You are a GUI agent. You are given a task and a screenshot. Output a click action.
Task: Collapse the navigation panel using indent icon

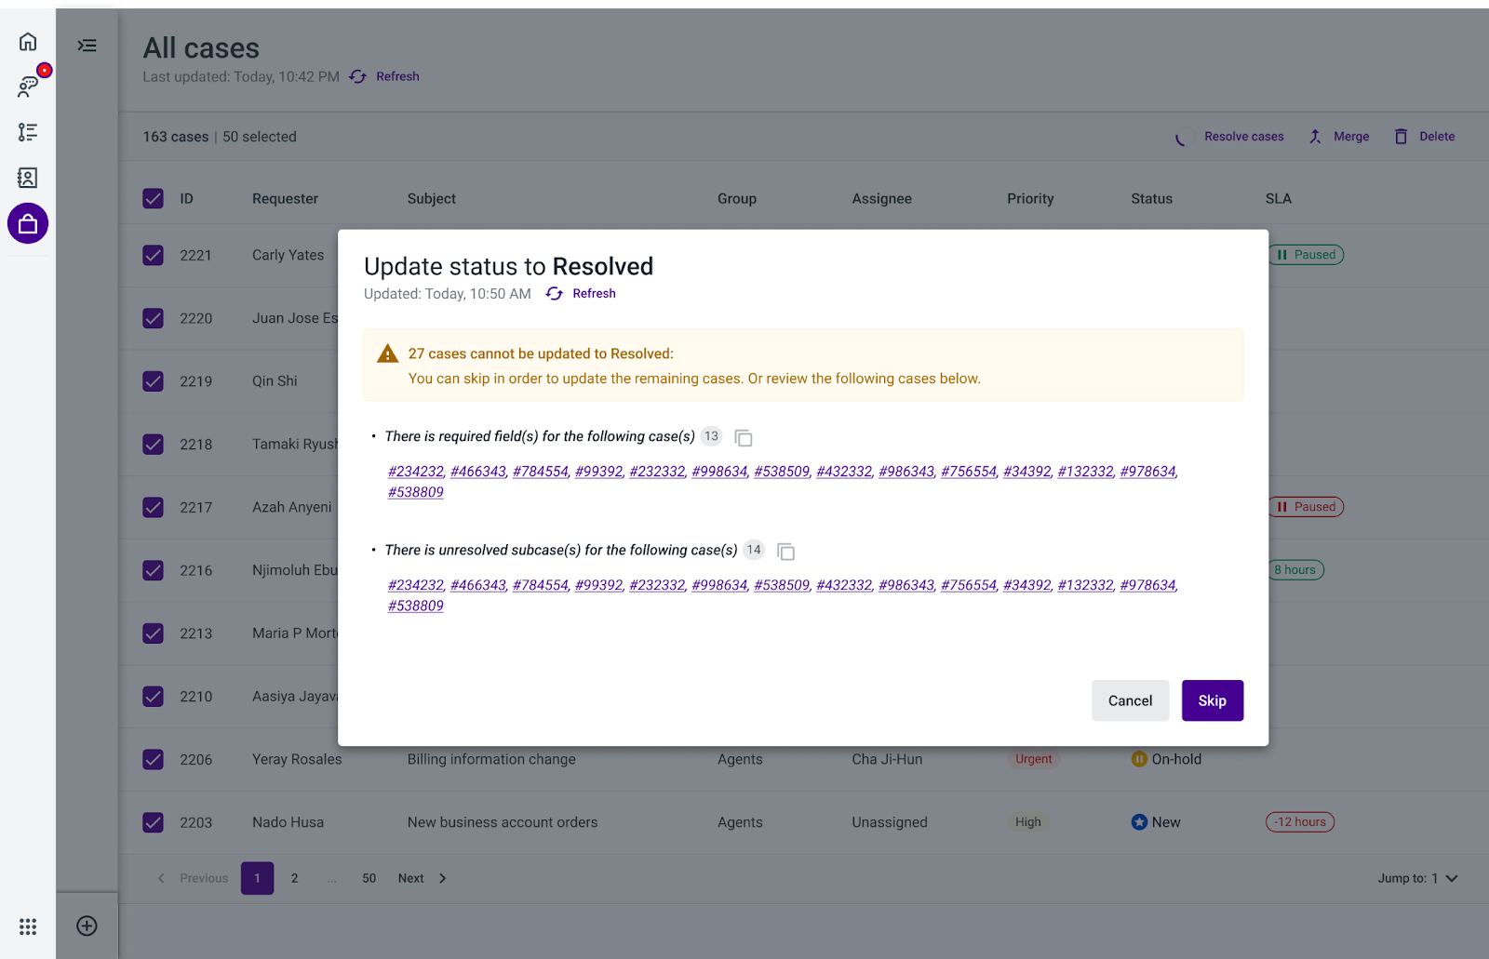[x=87, y=45]
